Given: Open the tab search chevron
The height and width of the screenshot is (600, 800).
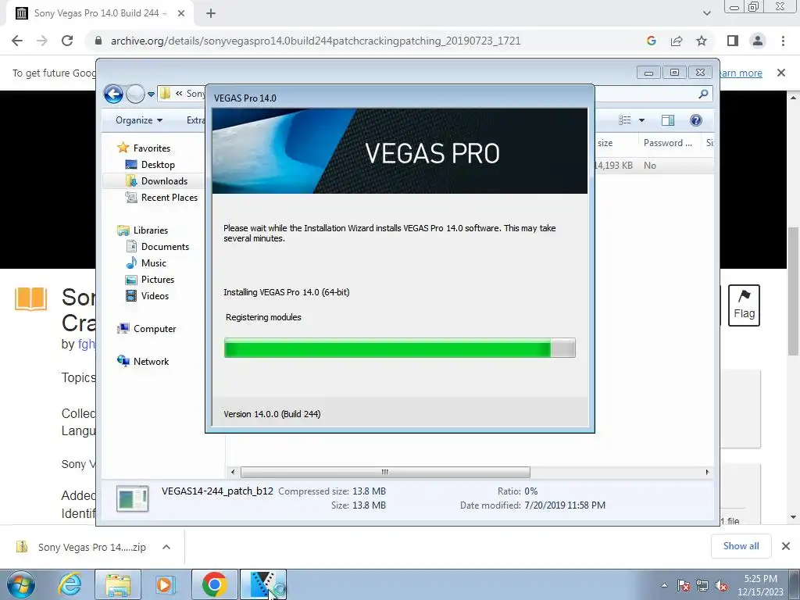Looking at the screenshot, I should pyautogui.click(x=706, y=13).
